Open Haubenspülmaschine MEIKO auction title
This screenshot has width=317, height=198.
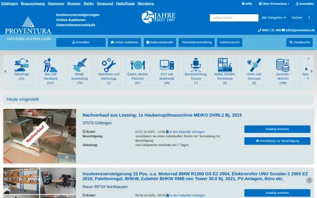tap(162, 115)
